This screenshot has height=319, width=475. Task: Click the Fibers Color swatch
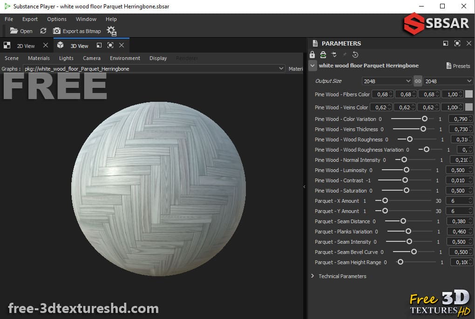pyautogui.click(x=468, y=94)
